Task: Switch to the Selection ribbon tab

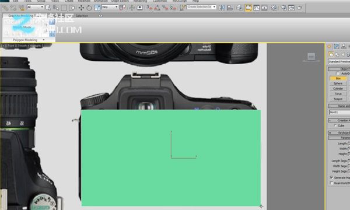Action: pyautogui.click(x=82, y=16)
